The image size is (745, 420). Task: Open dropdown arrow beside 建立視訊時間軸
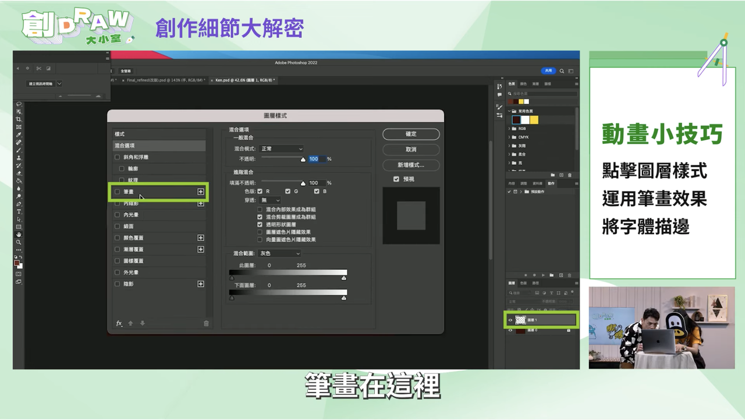[59, 84]
